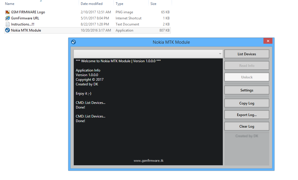Click the Unlock button
This screenshot has height=180, width=298.
point(247,77)
